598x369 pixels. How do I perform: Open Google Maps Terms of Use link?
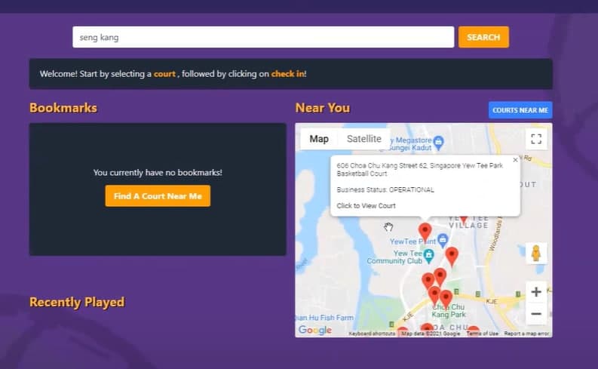click(482, 333)
